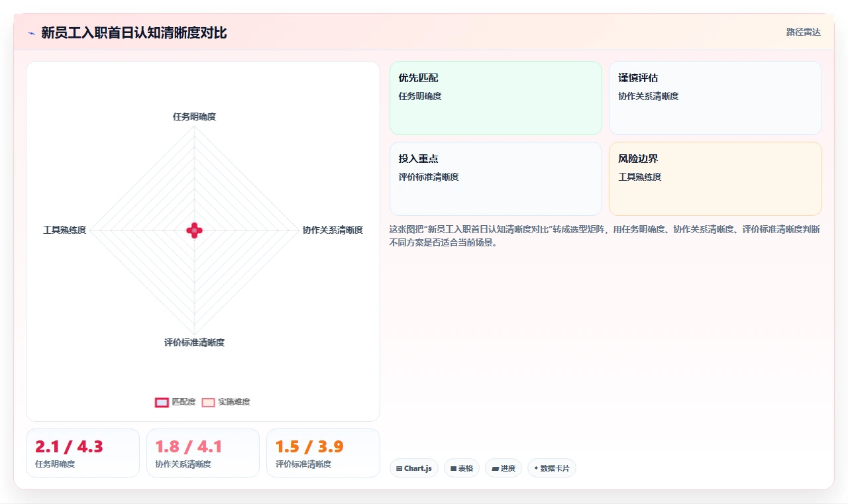Screen dimensions: 848x504
Task: Open the 风险边界 card
Action: (715, 179)
